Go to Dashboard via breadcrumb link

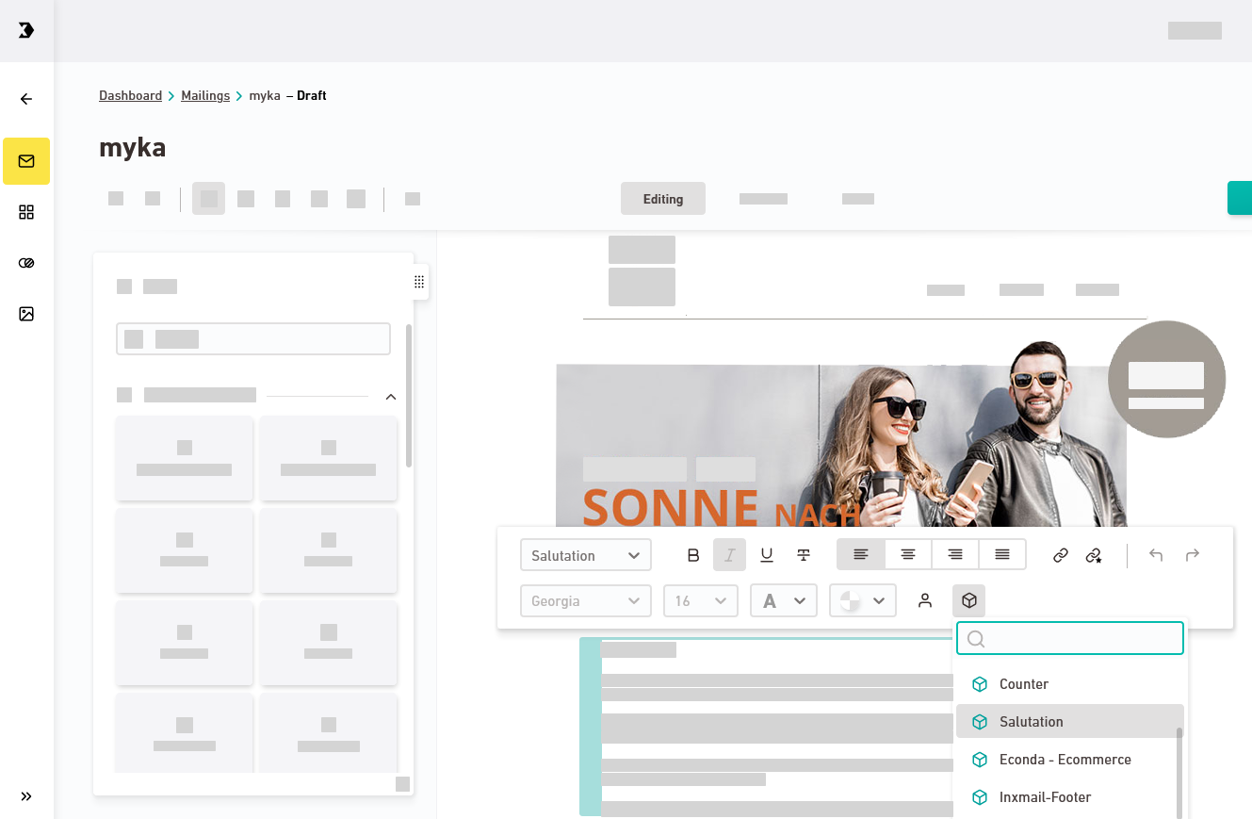coord(130,96)
